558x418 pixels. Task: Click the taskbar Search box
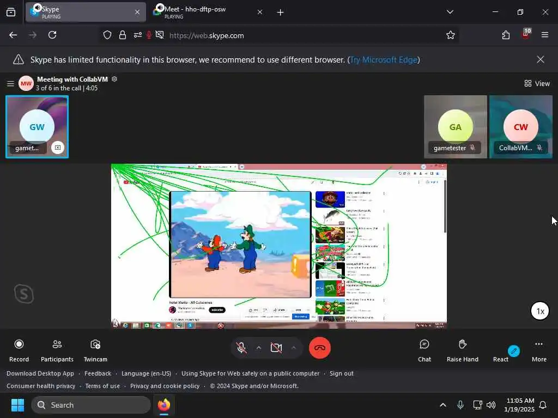[x=91, y=405]
